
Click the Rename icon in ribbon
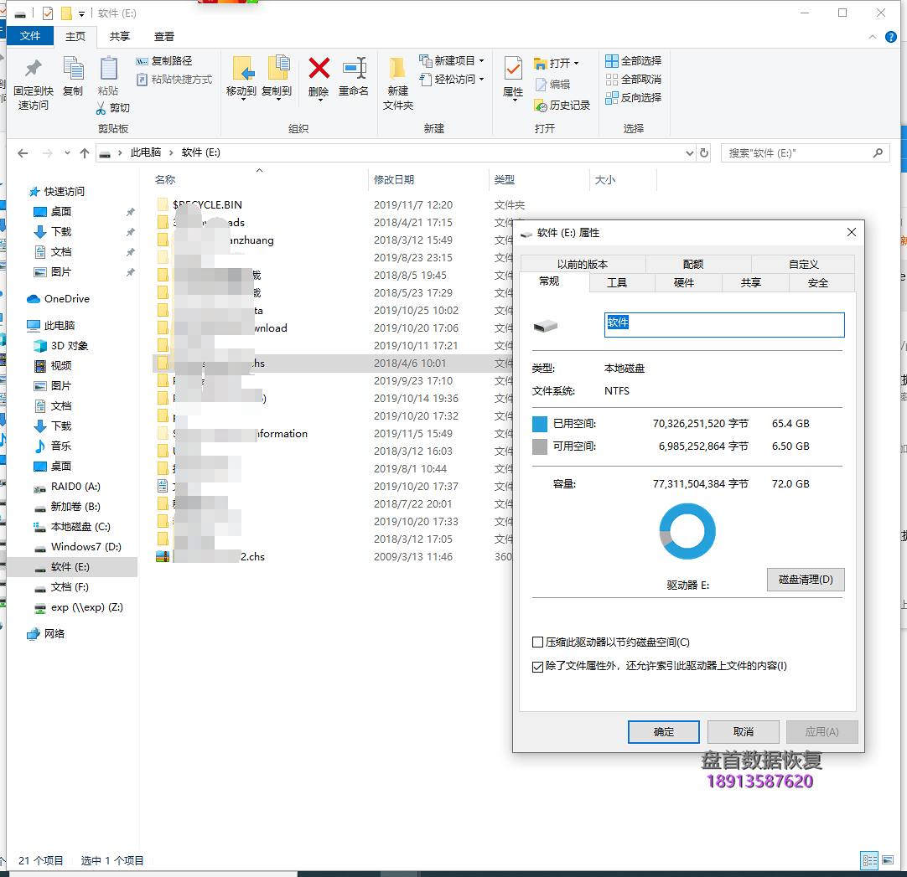tap(354, 69)
